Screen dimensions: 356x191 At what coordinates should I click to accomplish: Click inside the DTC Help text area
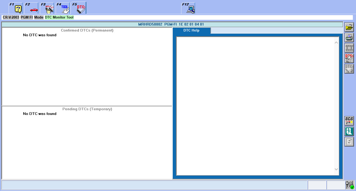[x=255, y=106]
